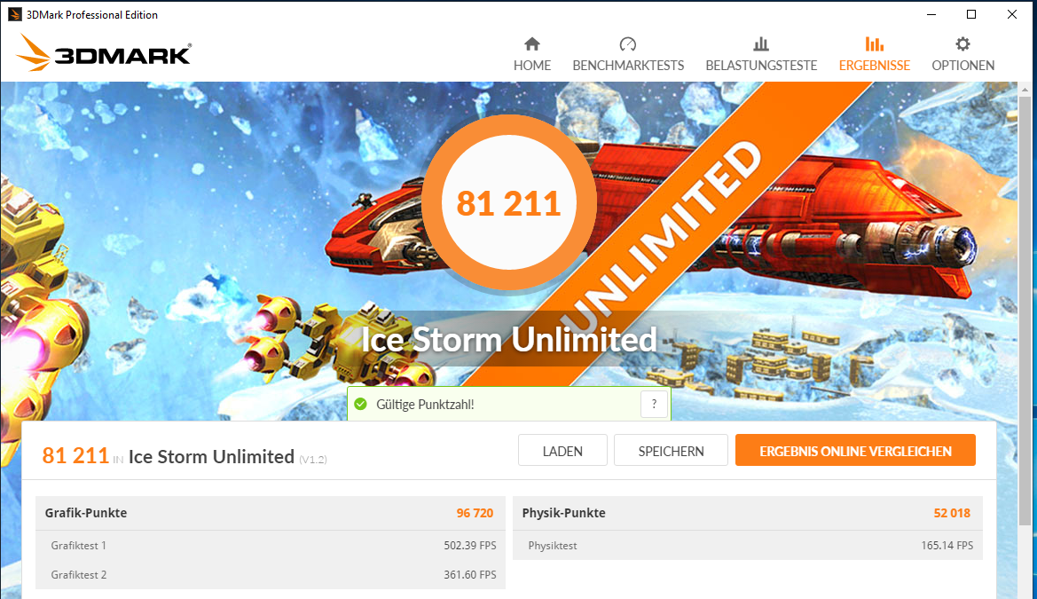The height and width of the screenshot is (599, 1037).
Task: Click the question mark help button
Action: click(x=654, y=404)
